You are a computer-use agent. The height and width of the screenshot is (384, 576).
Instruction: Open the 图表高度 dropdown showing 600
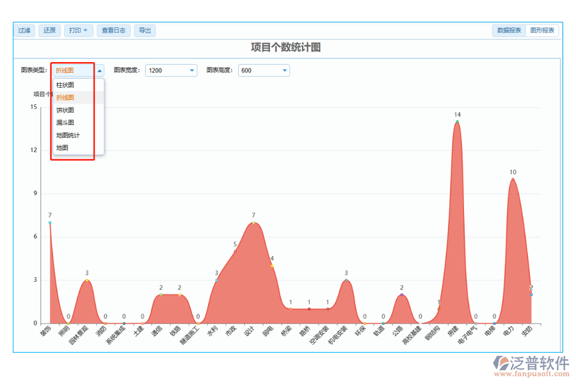coord(264,70)
